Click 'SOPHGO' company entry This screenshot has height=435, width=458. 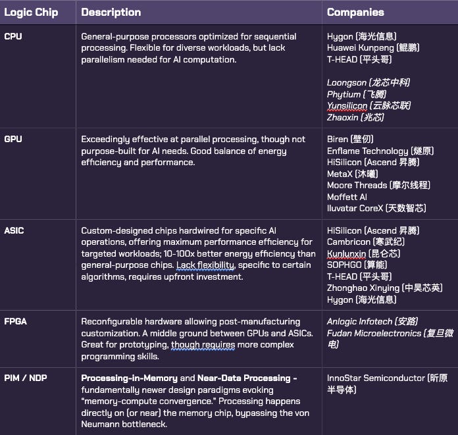[357, 265]
